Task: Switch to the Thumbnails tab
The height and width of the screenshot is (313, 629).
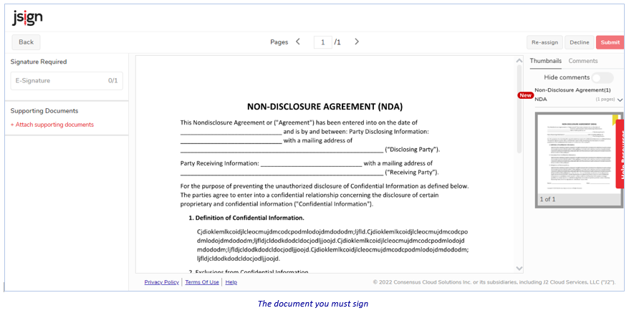Action: 546,61
